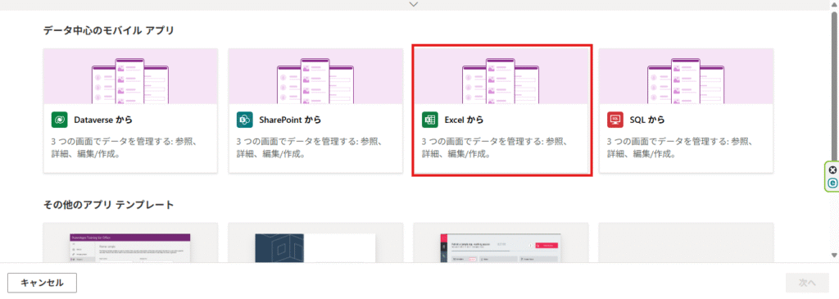Click the Dataverse green logo icon

tap(59, 120)
